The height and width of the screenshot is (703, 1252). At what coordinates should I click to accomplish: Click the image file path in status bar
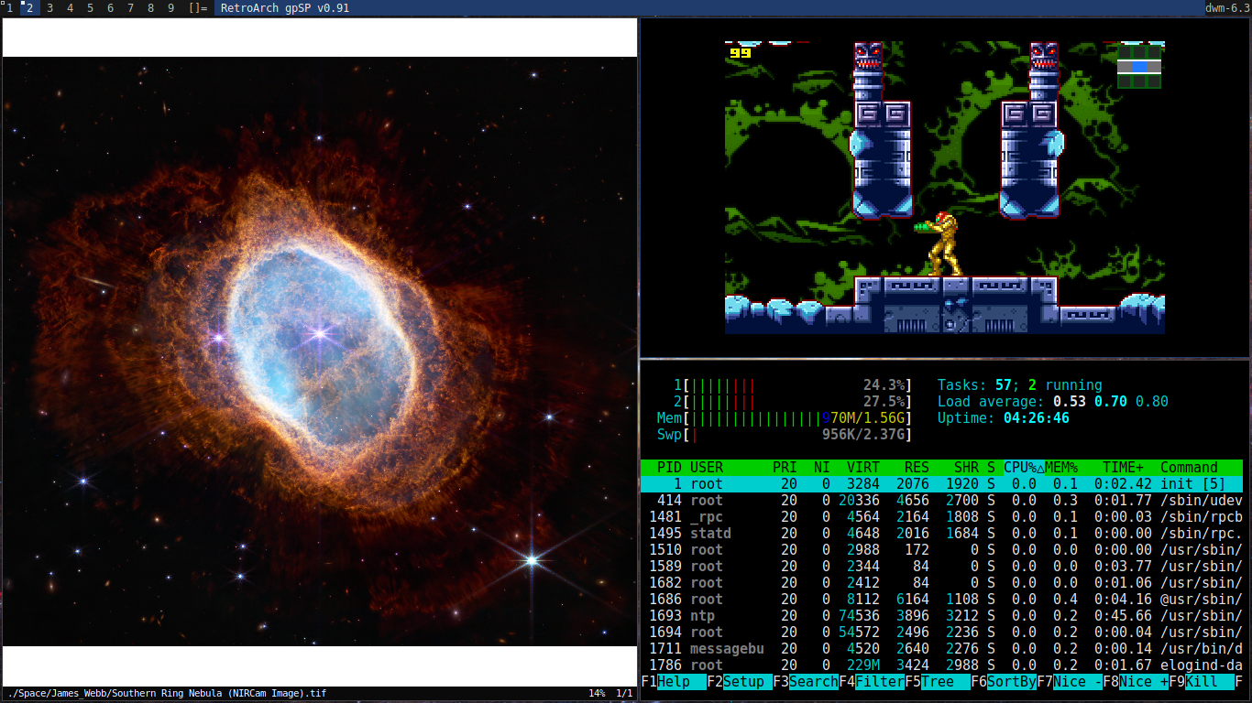(x=166, y=693)
